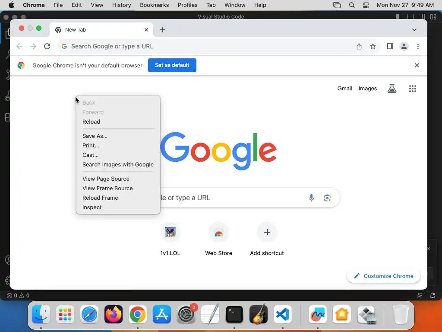Close the New Tab tab

(x=146, y=30)
